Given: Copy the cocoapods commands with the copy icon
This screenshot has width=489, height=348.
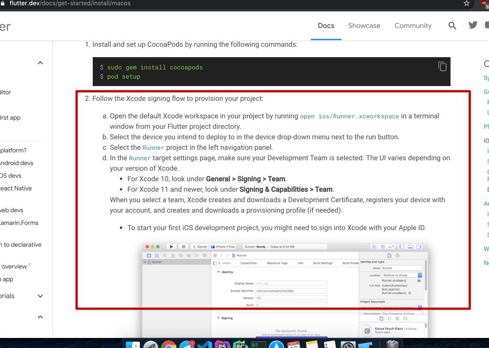Looking at the screenshot, I should [x=442, y=66].
